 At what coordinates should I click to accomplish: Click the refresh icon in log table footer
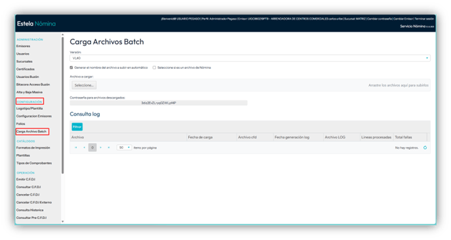(425, 148)
